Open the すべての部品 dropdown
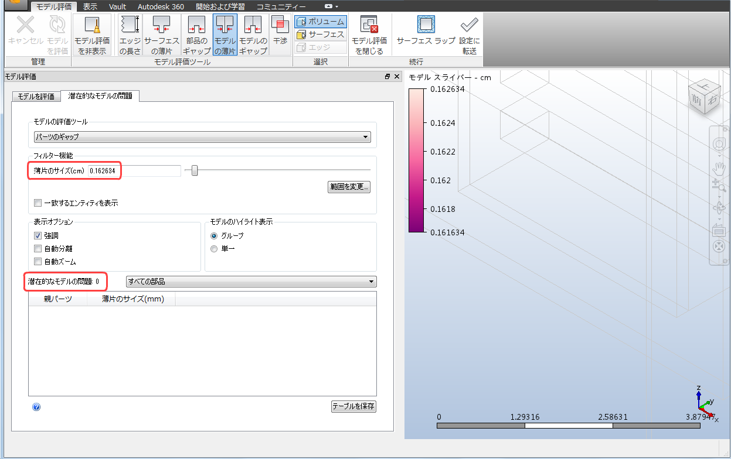 click(x=251, y=282)
